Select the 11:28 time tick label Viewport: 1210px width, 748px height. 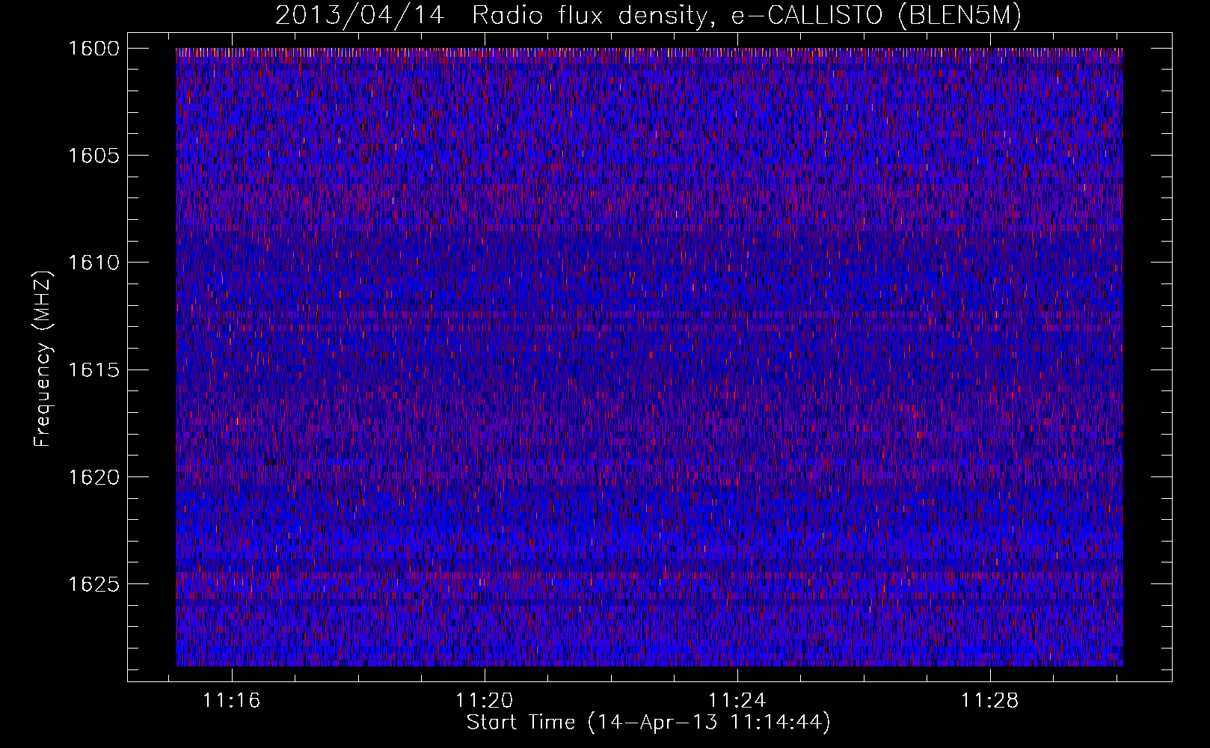tap(990, 701)
